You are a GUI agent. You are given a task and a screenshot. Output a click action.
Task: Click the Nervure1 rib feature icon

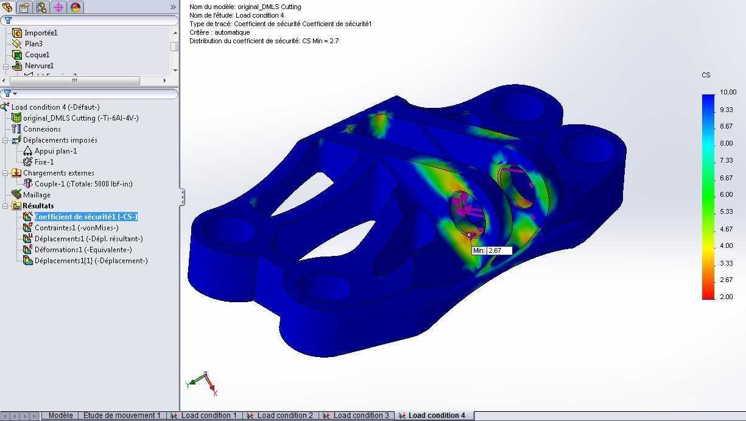17,66
